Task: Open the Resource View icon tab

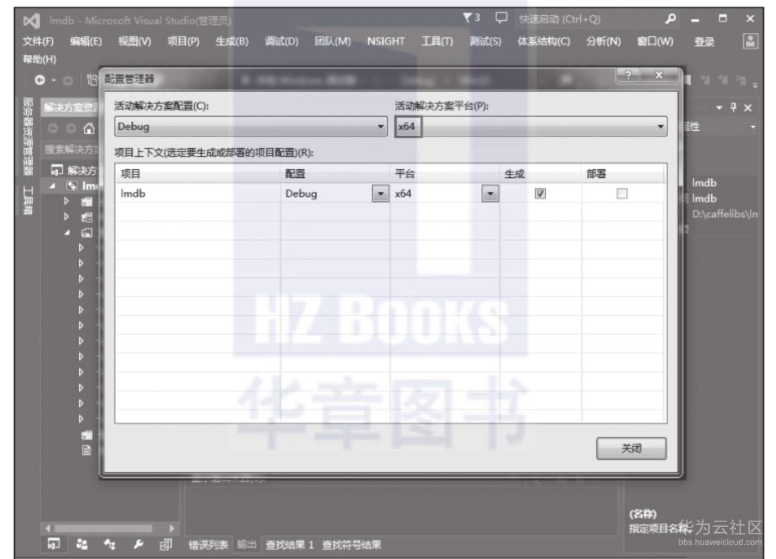Action: tap(166, 544)
